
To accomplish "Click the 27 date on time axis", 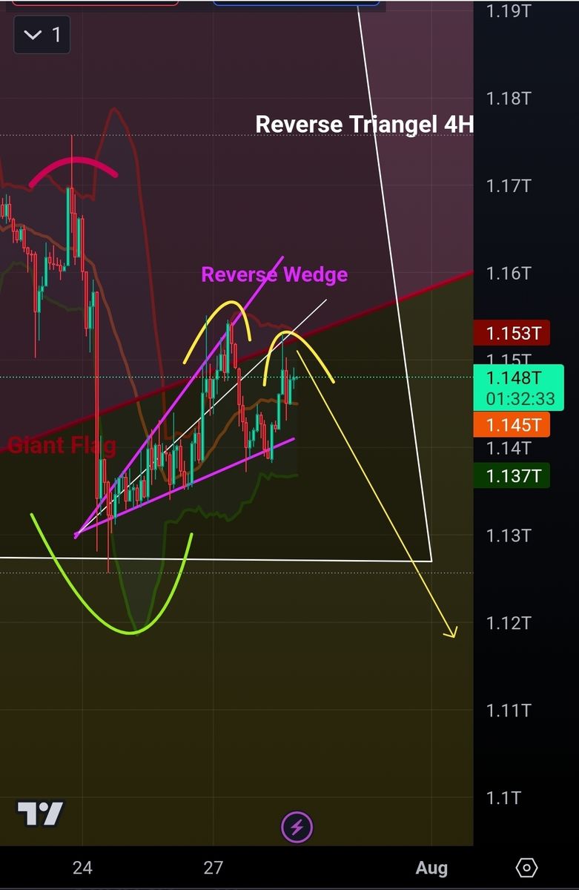I will tap(213, 867).
